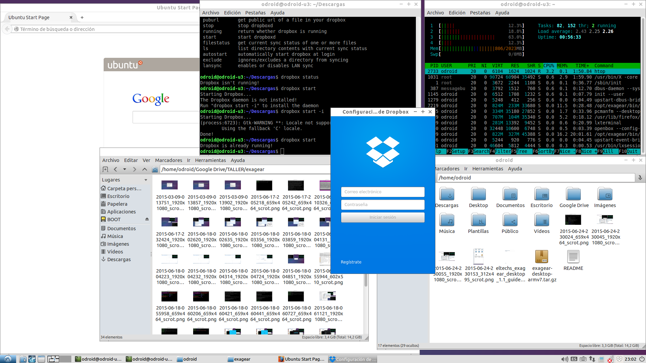Open the network connection tray icon
Viewport: 646px width, 363px height.
[x=592, y=359]
